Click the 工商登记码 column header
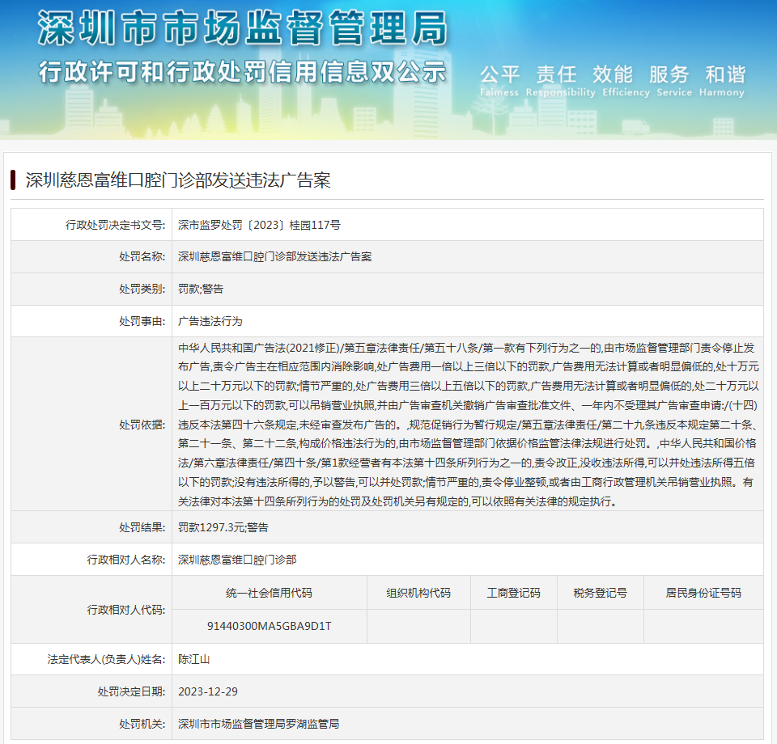Viewport: 777px width, 744px height. [513, 593]
